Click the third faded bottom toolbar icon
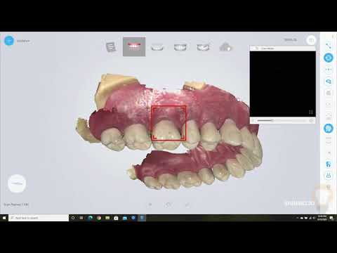The width and height of the screenshot is (337, 253). [x=187, y=205]
